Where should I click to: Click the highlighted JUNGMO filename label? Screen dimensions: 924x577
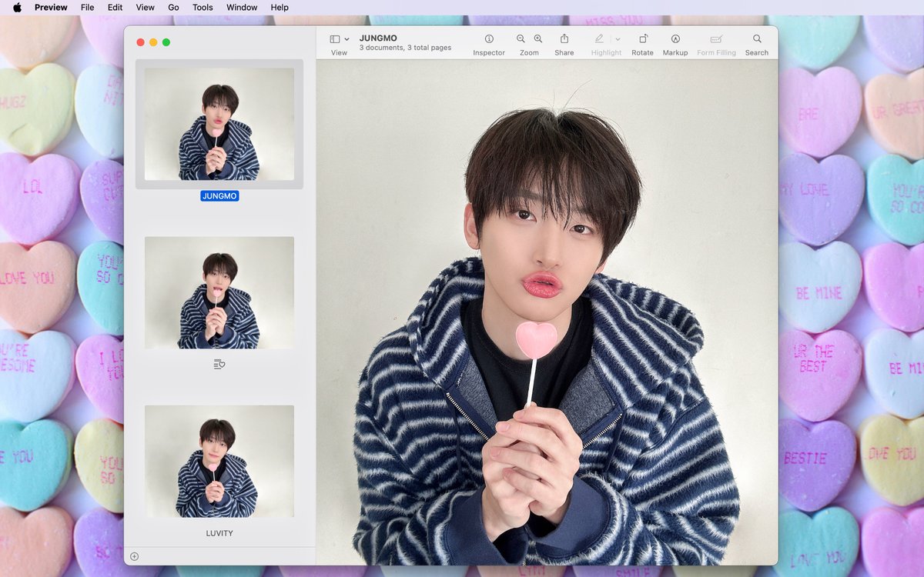pos(219,196)
